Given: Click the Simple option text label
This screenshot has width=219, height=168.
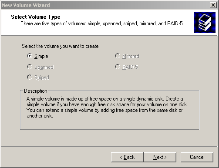Looking at the screenshot, I should click(41, 56).
